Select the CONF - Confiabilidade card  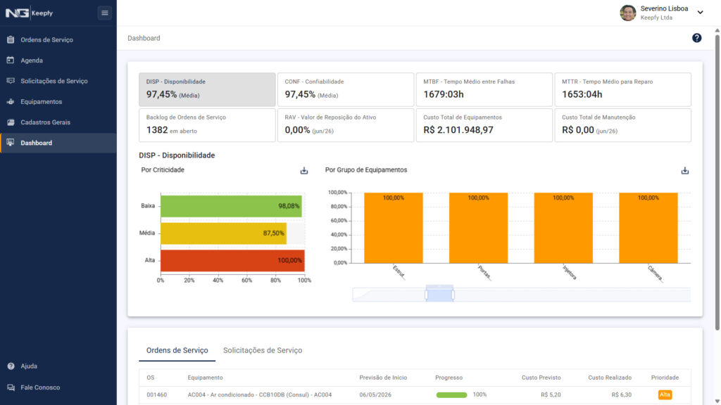coord(345,89)
